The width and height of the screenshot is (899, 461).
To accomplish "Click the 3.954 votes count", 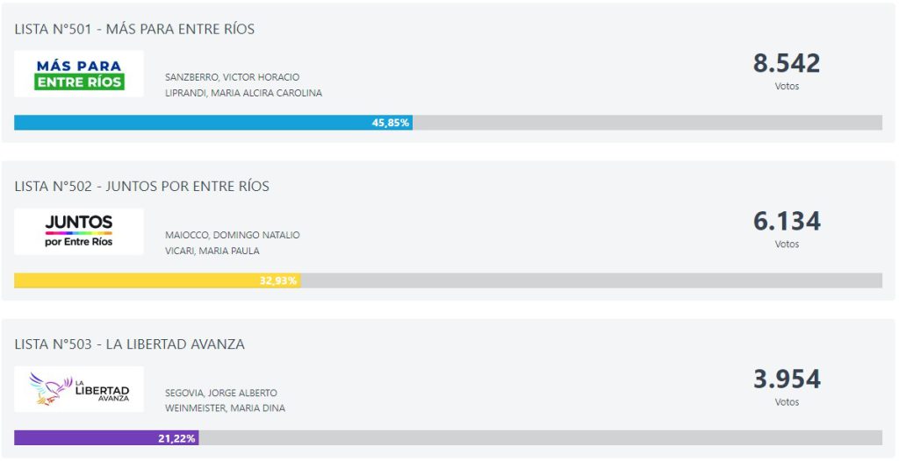I will coord(787,379).
